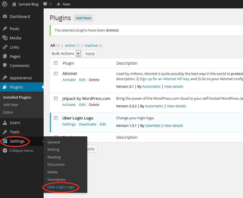Viewport: 243px width, 198px height.
Task: Open the WordPress logo menu
Action: (4, 4)
